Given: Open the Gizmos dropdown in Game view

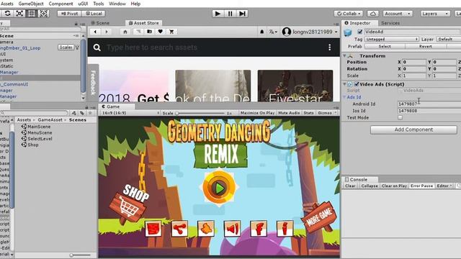Looking at the screenshot, I should point(327,113).
